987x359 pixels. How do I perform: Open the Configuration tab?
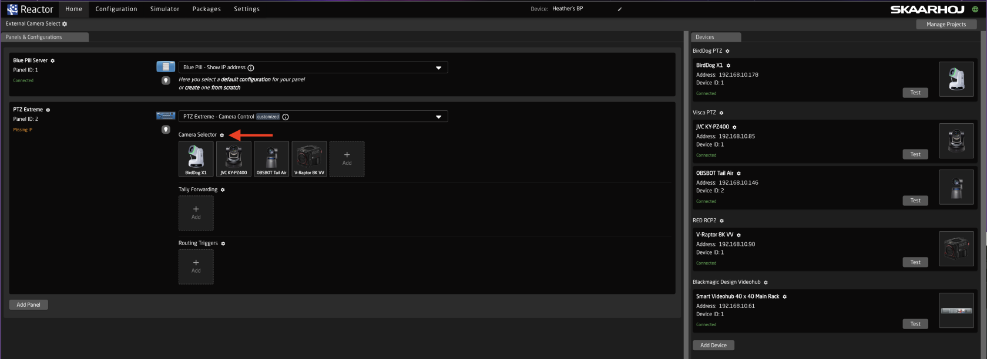tap(116, 9)
